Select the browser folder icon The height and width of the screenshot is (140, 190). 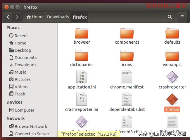click(82, 33)
